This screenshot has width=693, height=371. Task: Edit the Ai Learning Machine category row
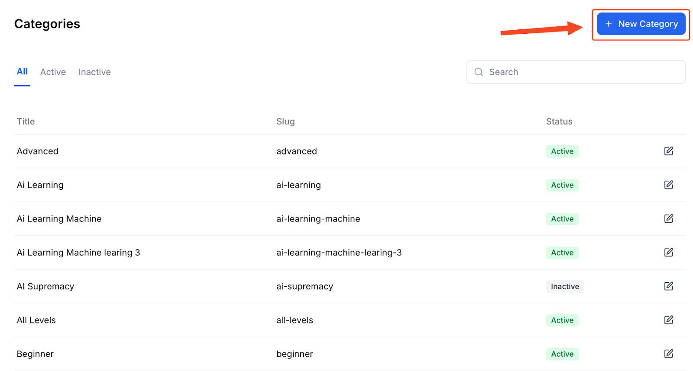(x=668, y=218)
